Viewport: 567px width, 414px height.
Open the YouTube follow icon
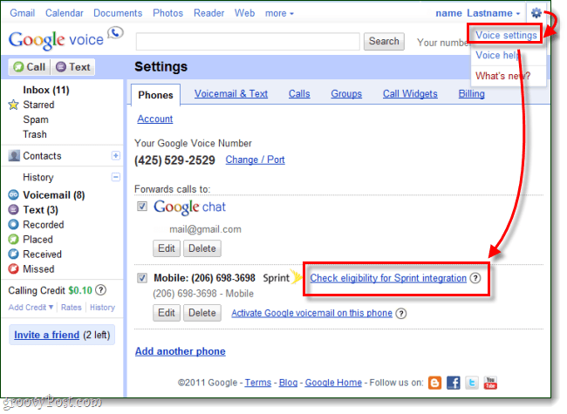point(490,383)
